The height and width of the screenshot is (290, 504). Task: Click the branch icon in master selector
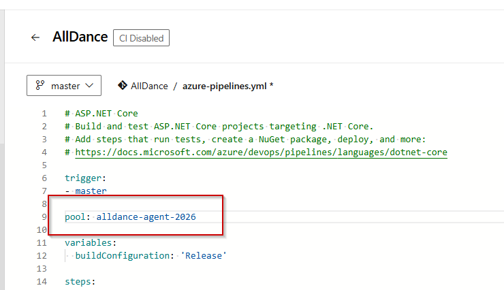[40, 86]
